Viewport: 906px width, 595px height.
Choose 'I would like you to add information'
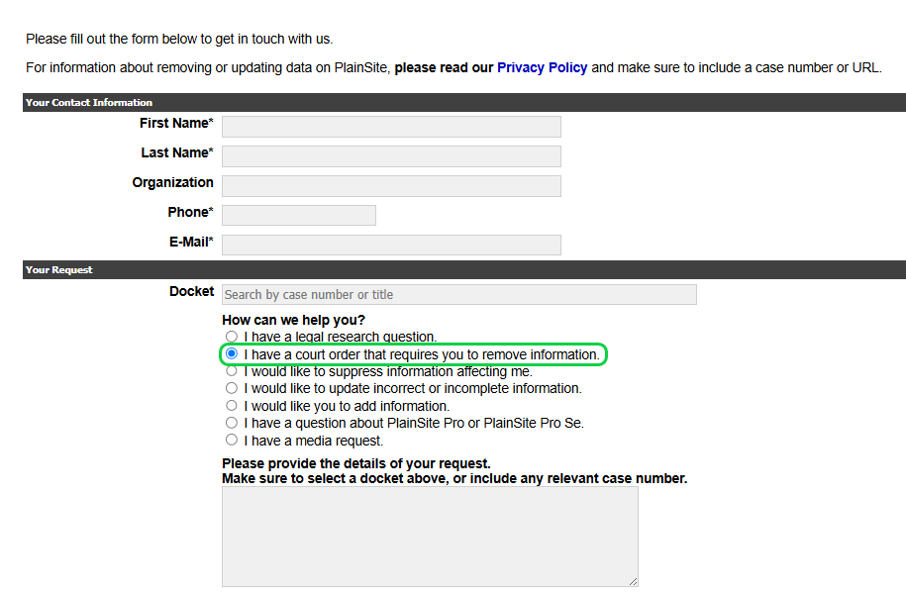231,405
